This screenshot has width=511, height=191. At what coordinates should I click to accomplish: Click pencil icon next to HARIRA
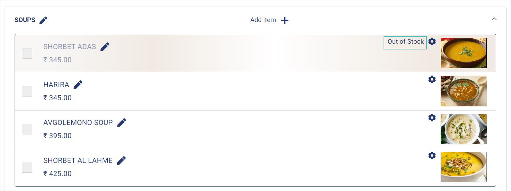click(x=78, y=85)
